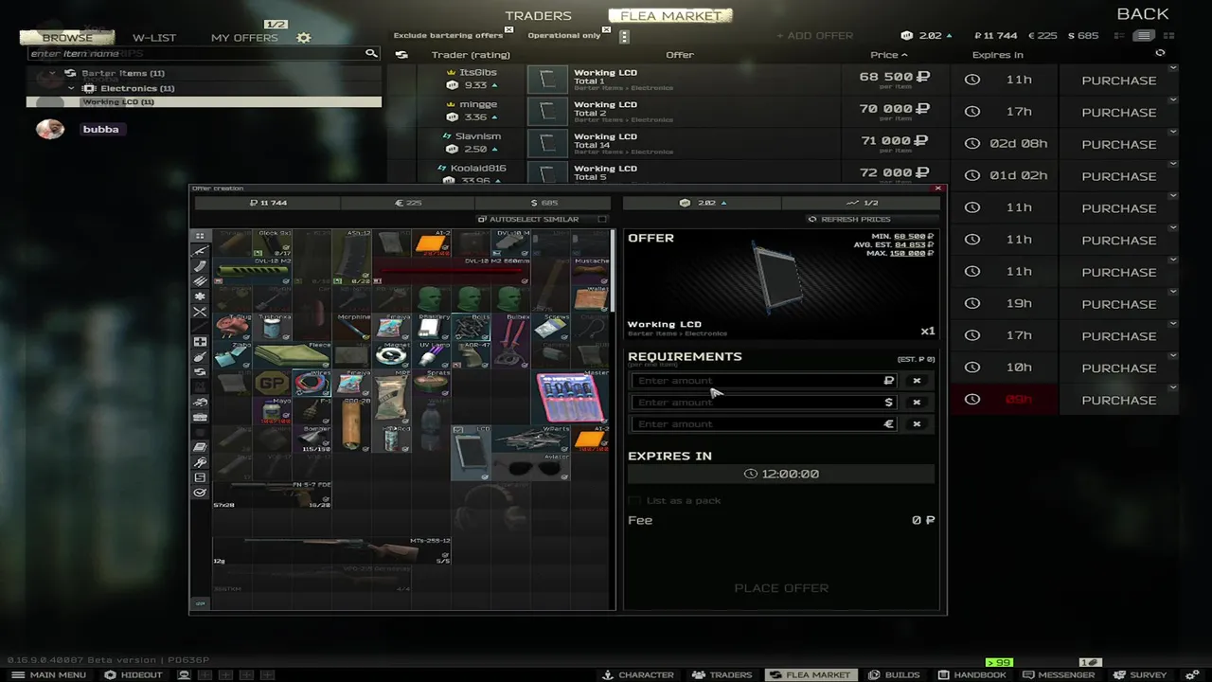Select the Mayo jar item in stash

click(272, 411)
